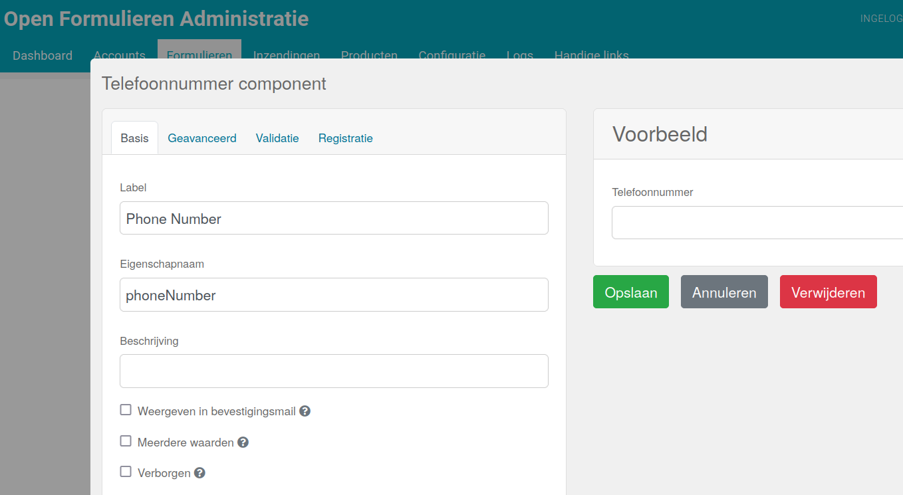This screenshot has height=495, width=903.
Task: Cancel editing using Annuleren
Action: click(x=724, y=291)
